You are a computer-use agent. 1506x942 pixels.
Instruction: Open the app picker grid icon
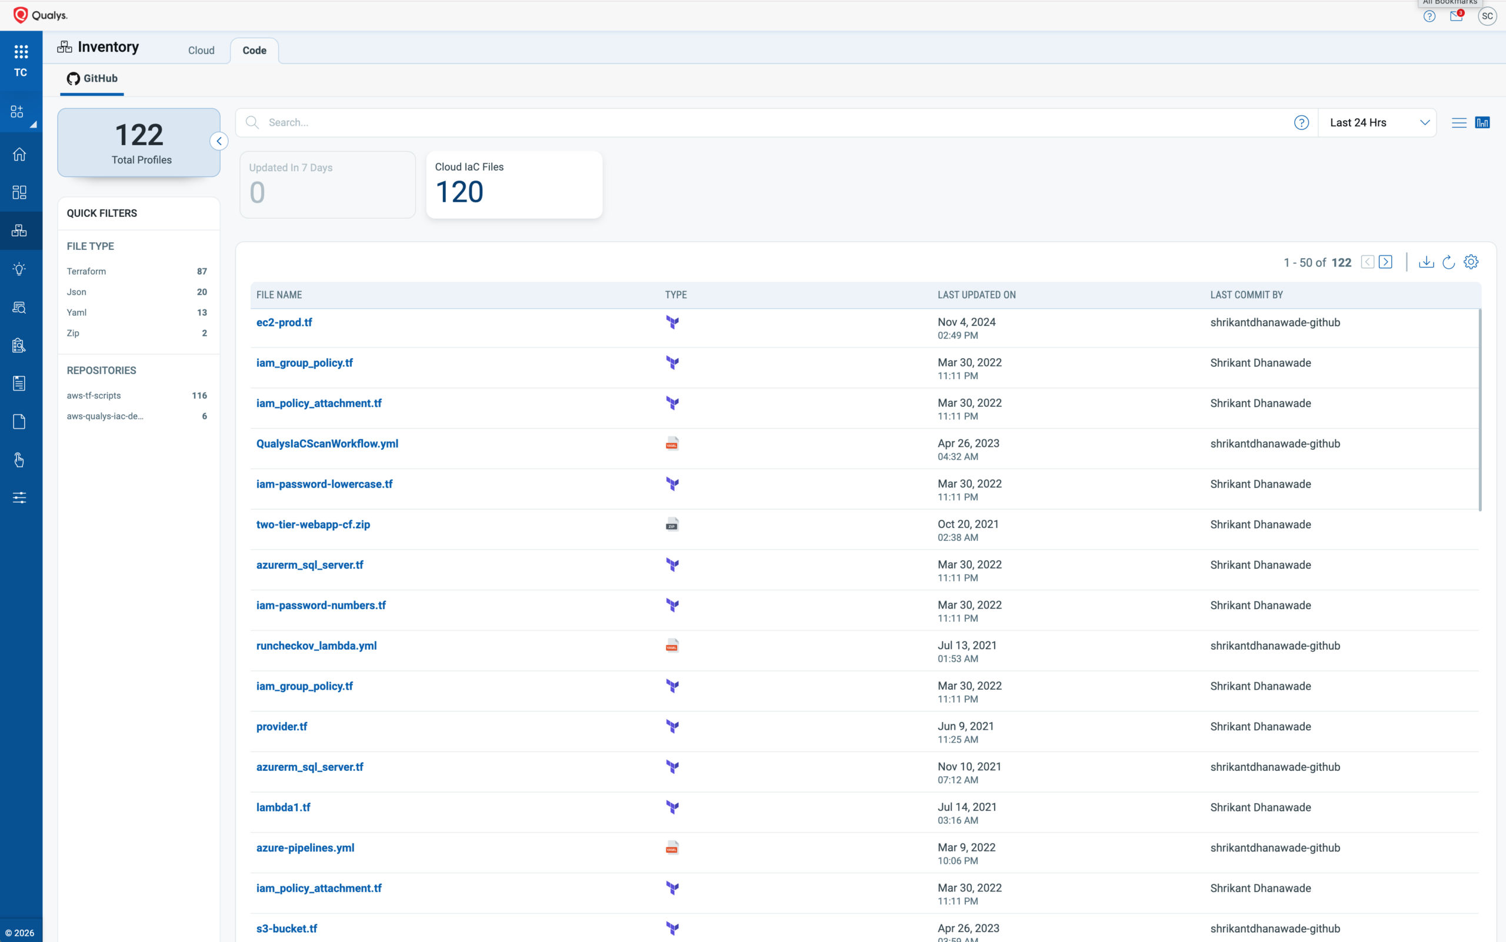[x=21, y=52]
